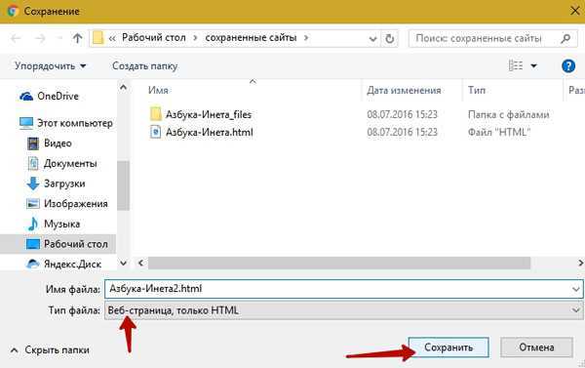Viewport: 585px width, 368px height.
Task: Click the Азбука-Инета_files folder icon
Action: pyautogui.click(x=156, y=114)
